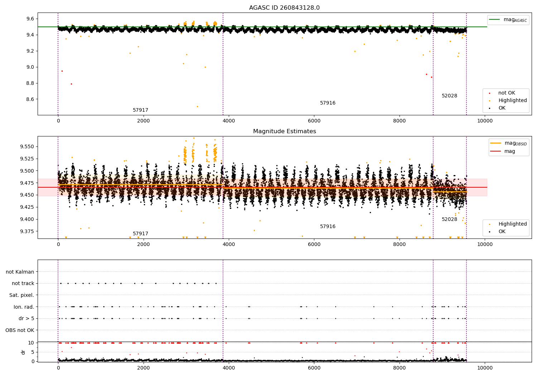Image resolution: width=537 pixels, height=376 pixels.
Task: Click the lowest orange outlier point near 8.5 magnitude
Action: click(197, 106)
